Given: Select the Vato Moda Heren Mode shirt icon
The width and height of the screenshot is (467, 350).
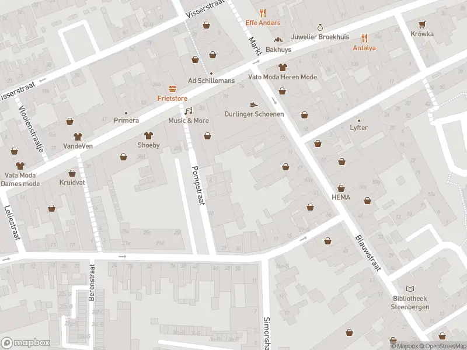Looking at the screenshot, I should pyautogui.click(x=283, y=67).
